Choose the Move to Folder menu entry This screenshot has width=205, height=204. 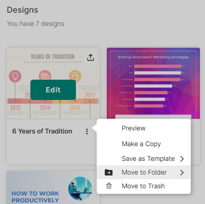click(x=144, y=173)
